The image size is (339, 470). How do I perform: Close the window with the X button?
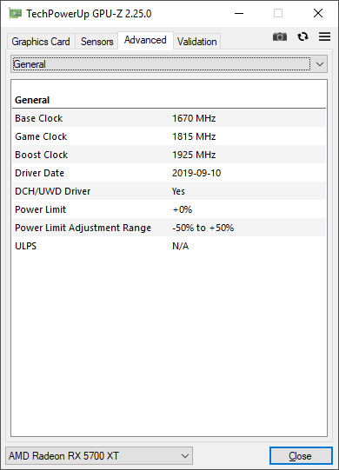coord(318,13)
